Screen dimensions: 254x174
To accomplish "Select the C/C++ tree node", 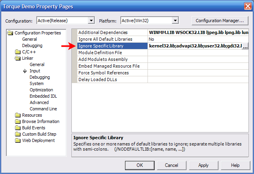I will 29,52.
